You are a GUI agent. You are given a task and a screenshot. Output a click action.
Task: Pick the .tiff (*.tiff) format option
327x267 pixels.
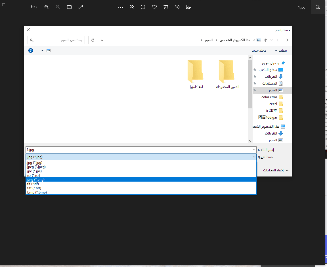[141, 188]
